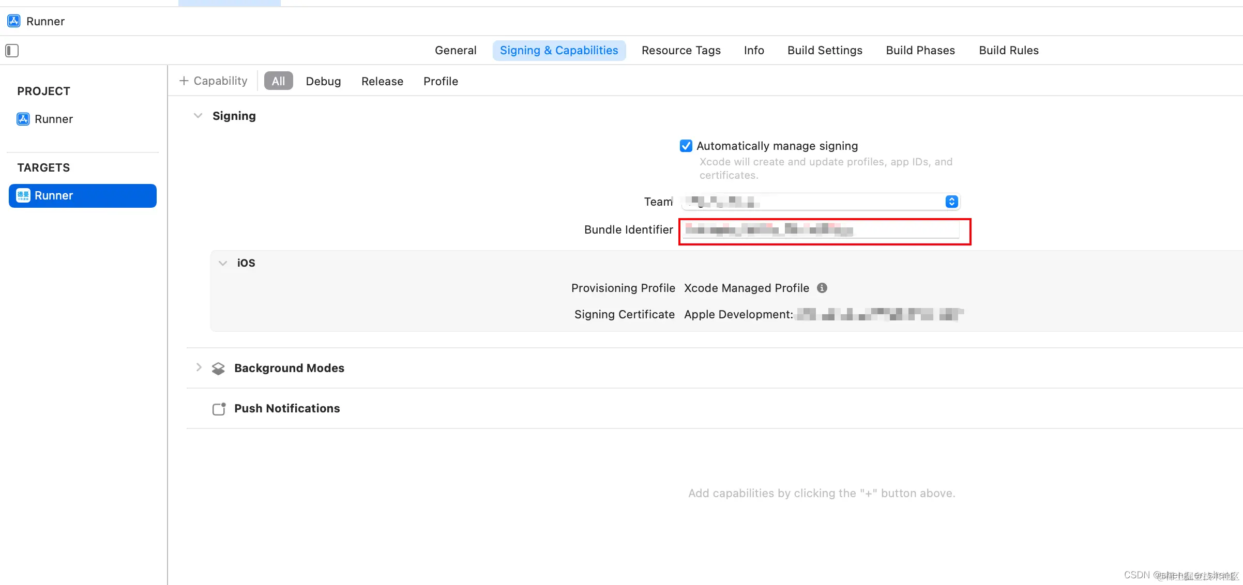The image size is (1243, 585).
Task: Uncheck Automatically manage signing
Action: (686, 146)
